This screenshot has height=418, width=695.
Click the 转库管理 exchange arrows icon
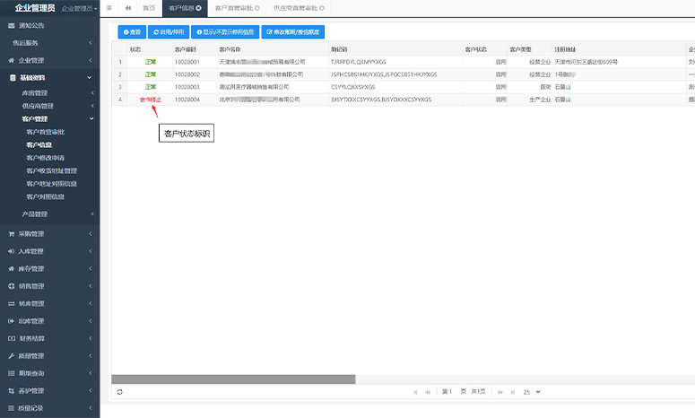click(x=11, y=304)
